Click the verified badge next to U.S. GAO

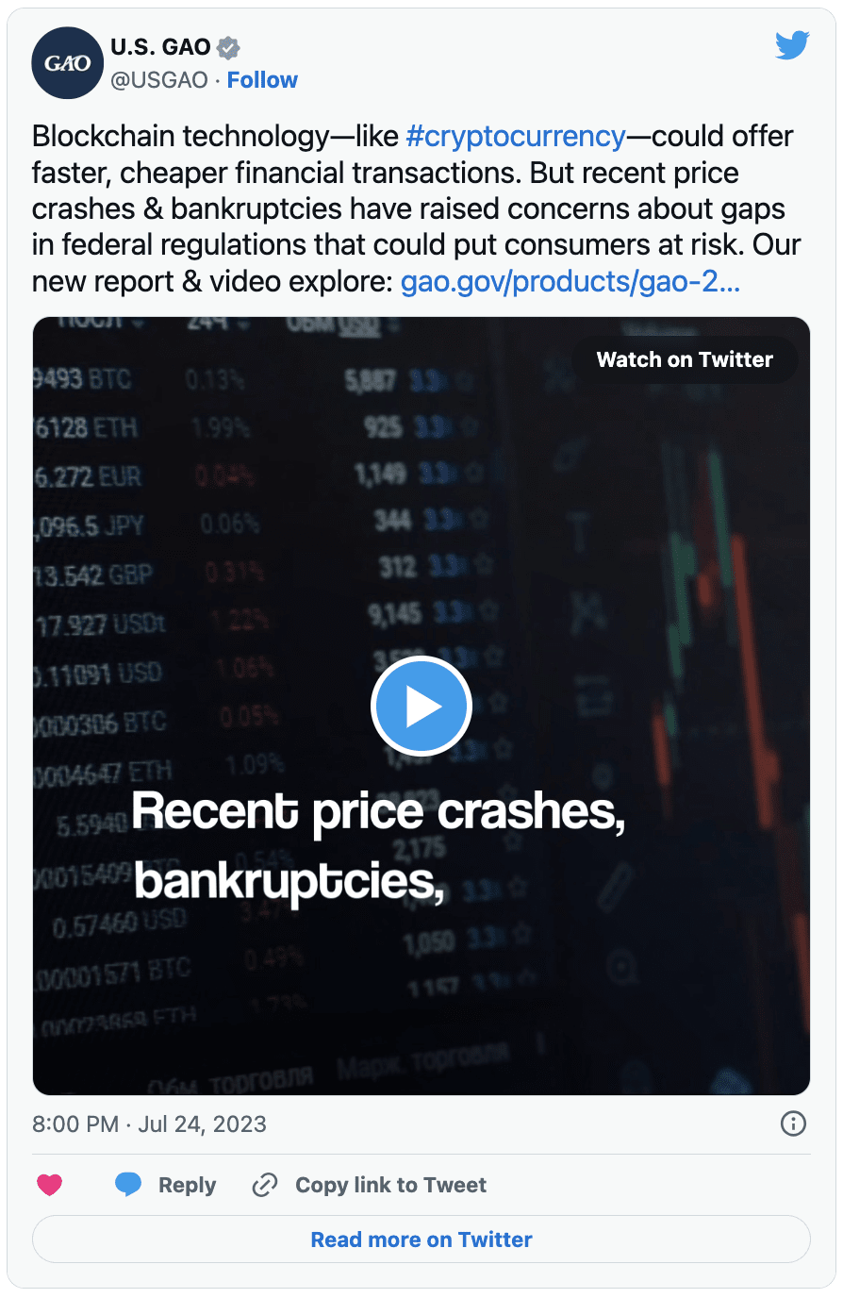coord(226,47)
